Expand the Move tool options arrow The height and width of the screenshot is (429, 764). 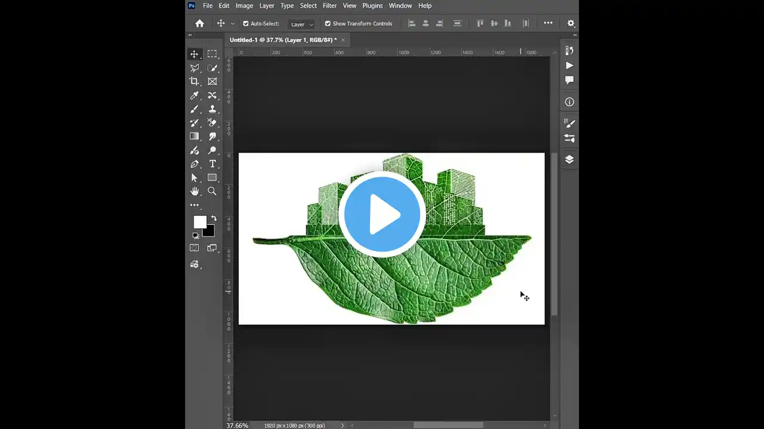click(x=232, y=24)
